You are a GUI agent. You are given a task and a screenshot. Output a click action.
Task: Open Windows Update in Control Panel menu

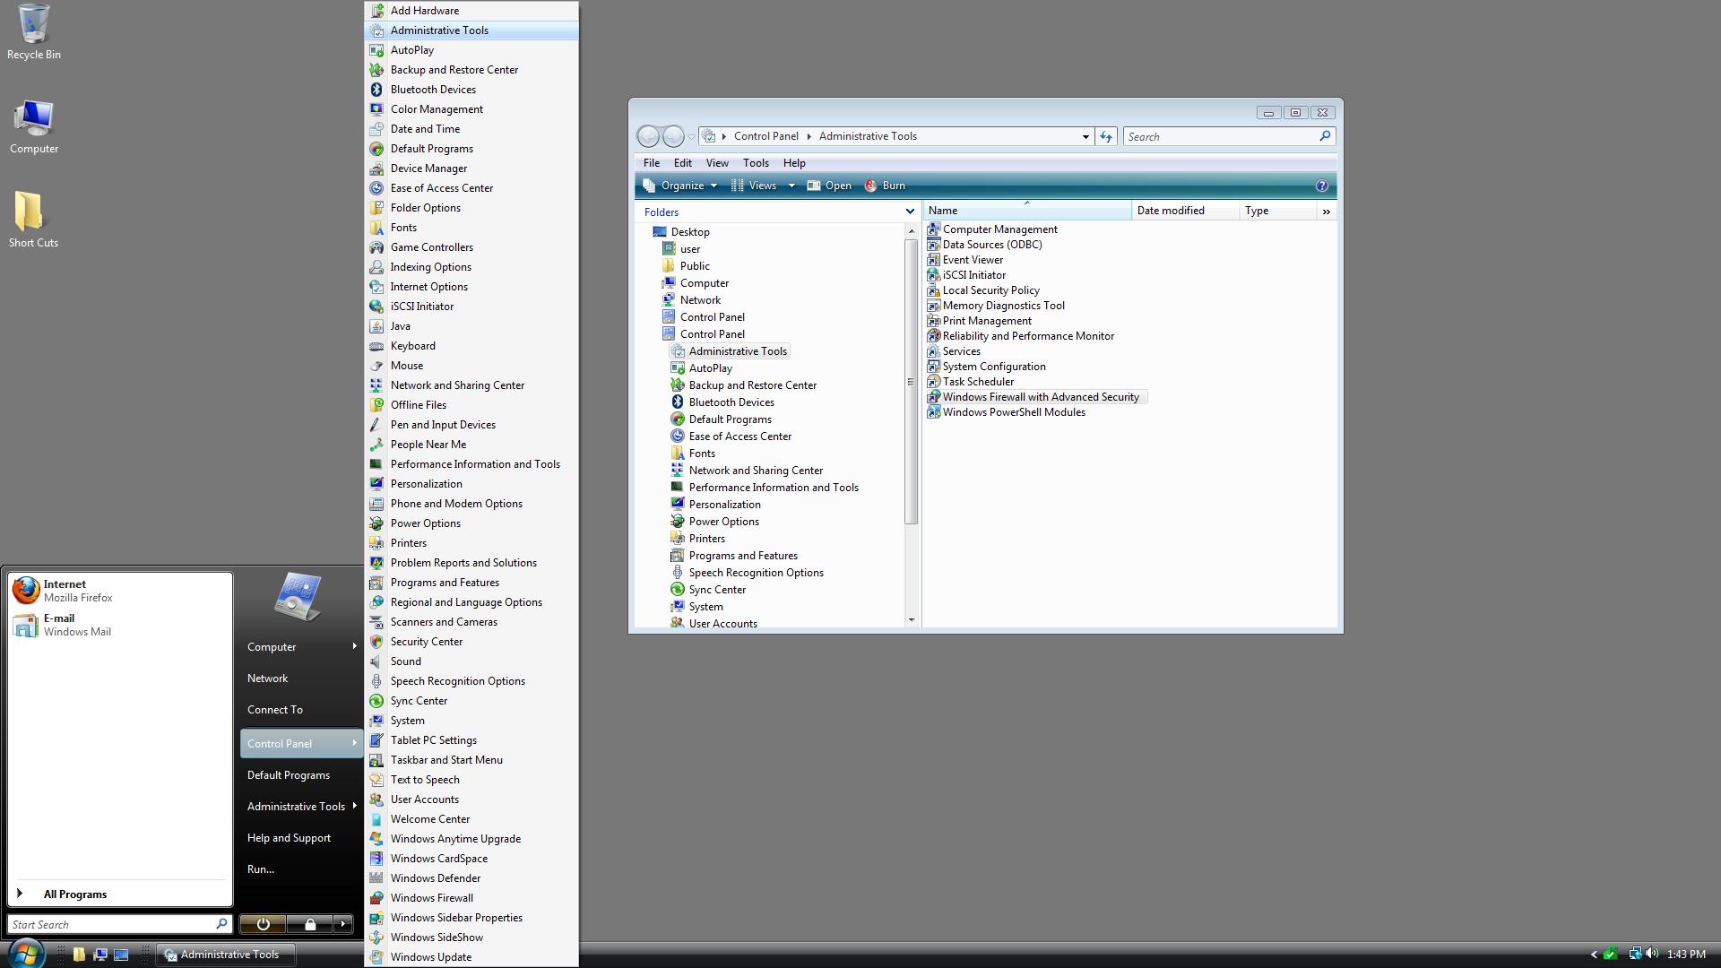coord(471,957)
